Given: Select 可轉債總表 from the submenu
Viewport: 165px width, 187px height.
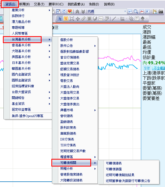Looking at the screenshot, I should [114, 163].
